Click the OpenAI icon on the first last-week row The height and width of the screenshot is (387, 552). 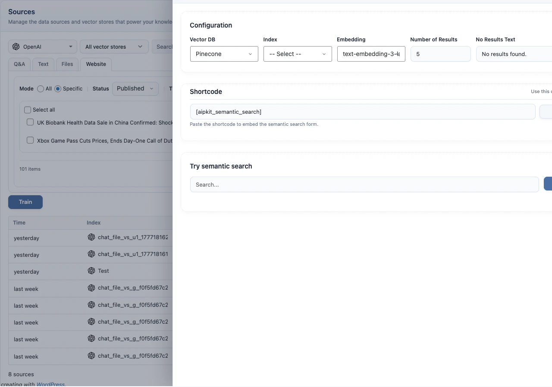click(x=91, y=288)
